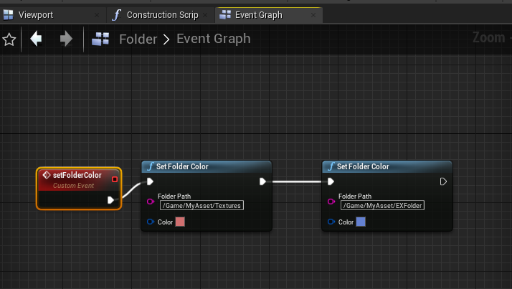This screenshot has height=289, width=512.
Task: Click the Event Graph breadcrumb label
Action: click(214, 39)
